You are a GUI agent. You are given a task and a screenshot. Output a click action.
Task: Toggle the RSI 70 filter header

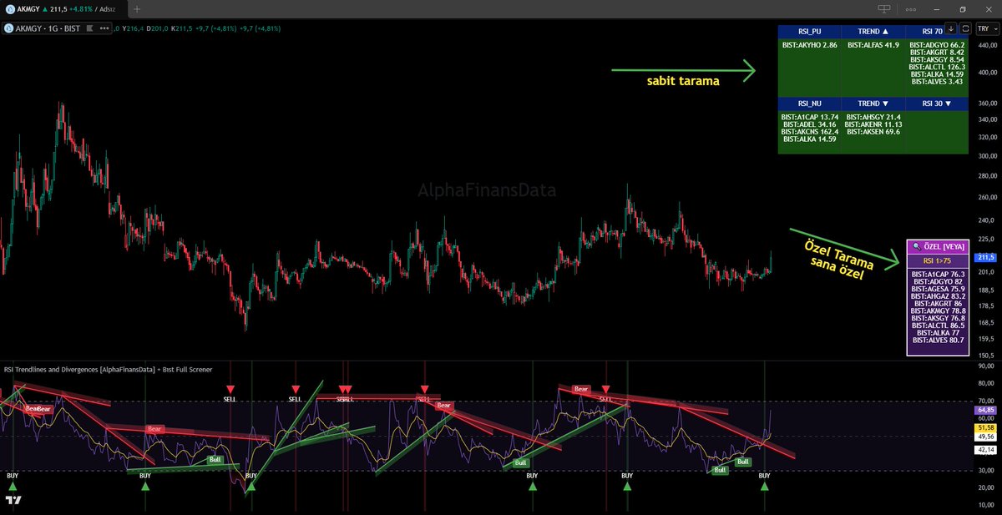931,31
